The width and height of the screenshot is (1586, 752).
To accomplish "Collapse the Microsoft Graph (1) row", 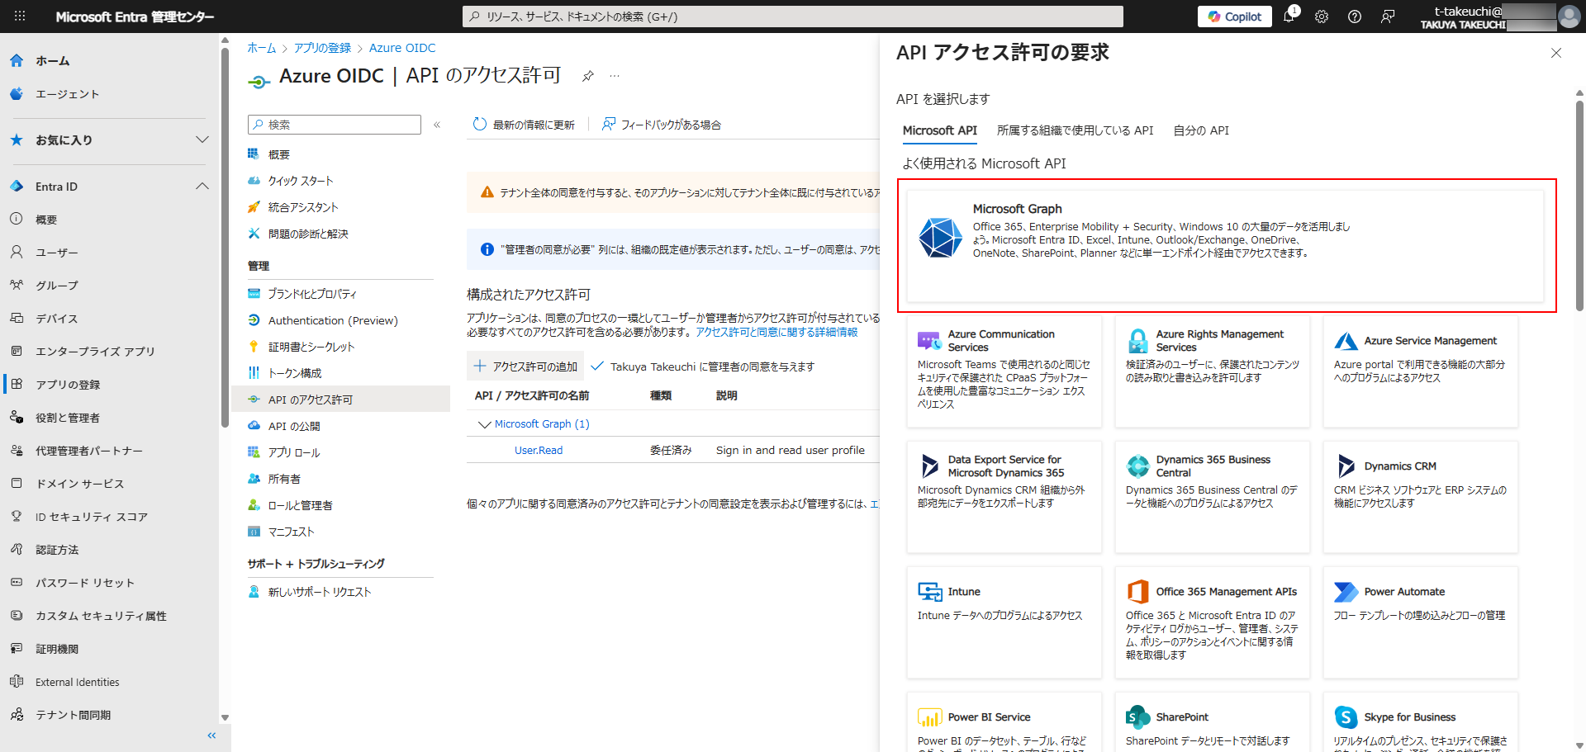I will click(485, 424).
